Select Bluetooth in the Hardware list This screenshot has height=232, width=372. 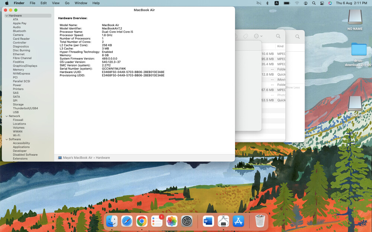click(19, 31)
